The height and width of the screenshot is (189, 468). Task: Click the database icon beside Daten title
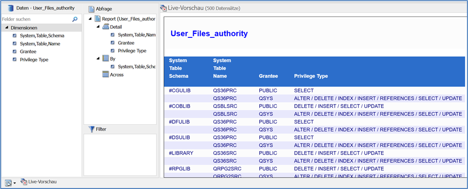tap(11, 8)
